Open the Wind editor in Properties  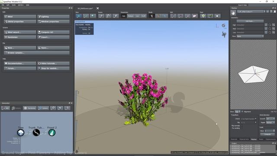coord(20,16)
